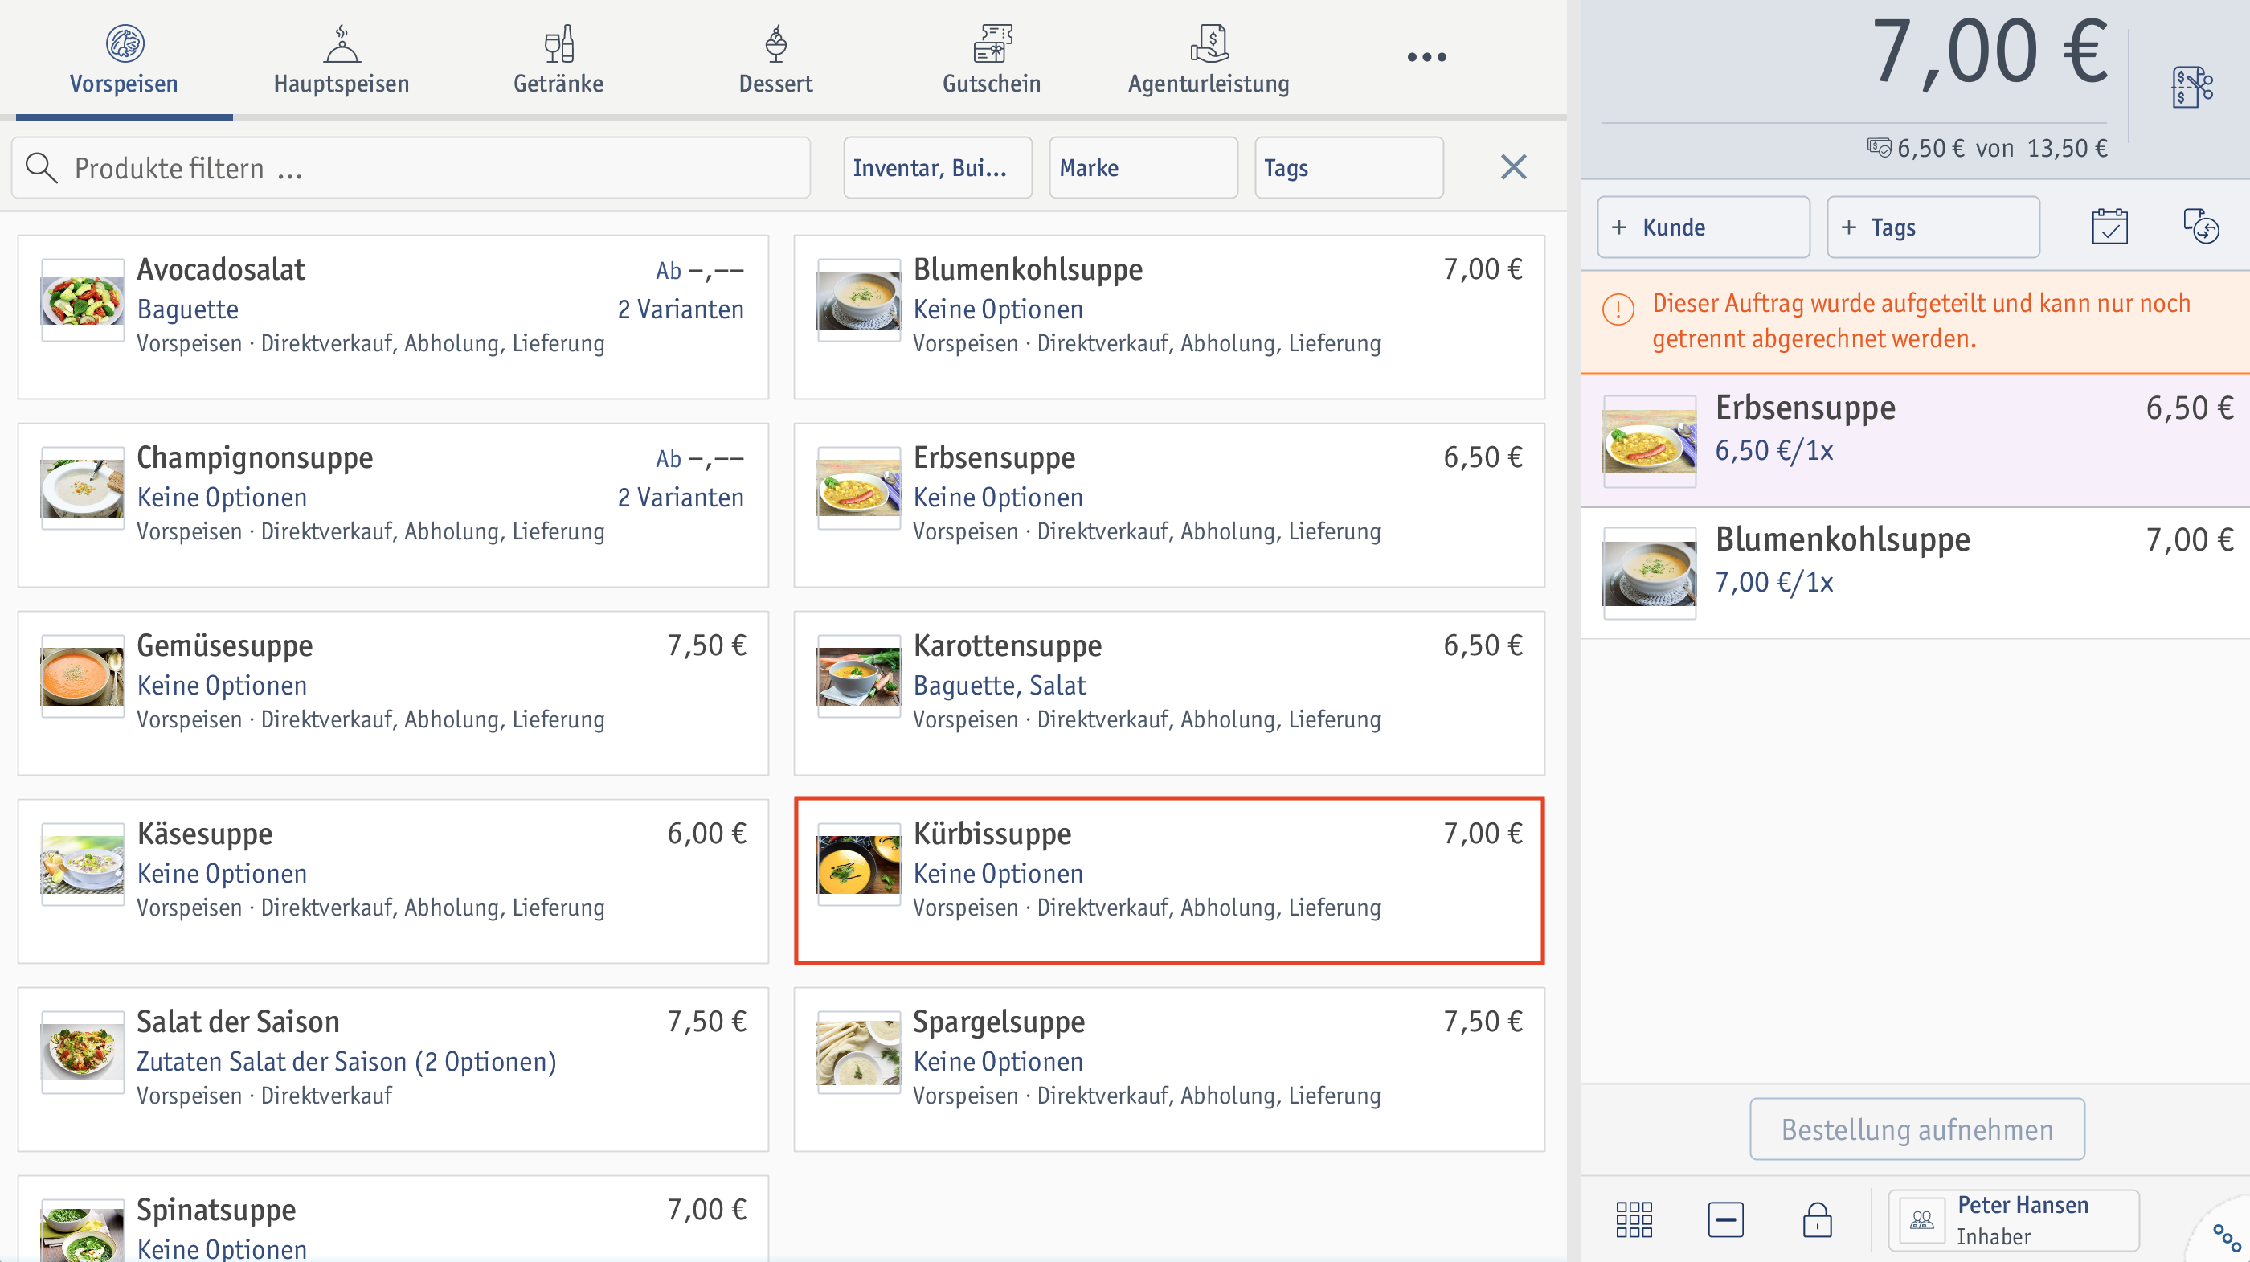Image resolution: width=2250 pixels, height=1262 pixels.
Task: Switch to the Hauptspeisen tab
Action: [x=341, y=59]
